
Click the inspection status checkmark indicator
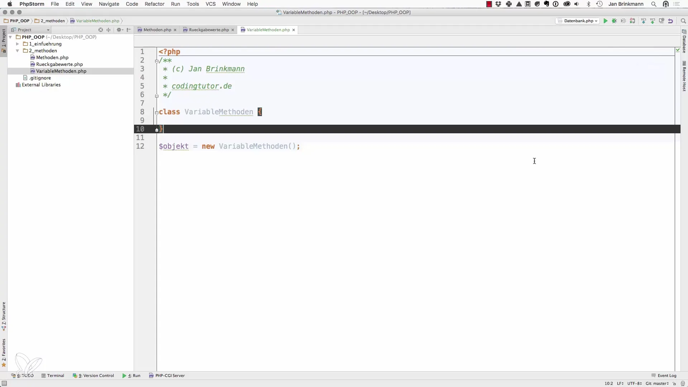(678, 50)
